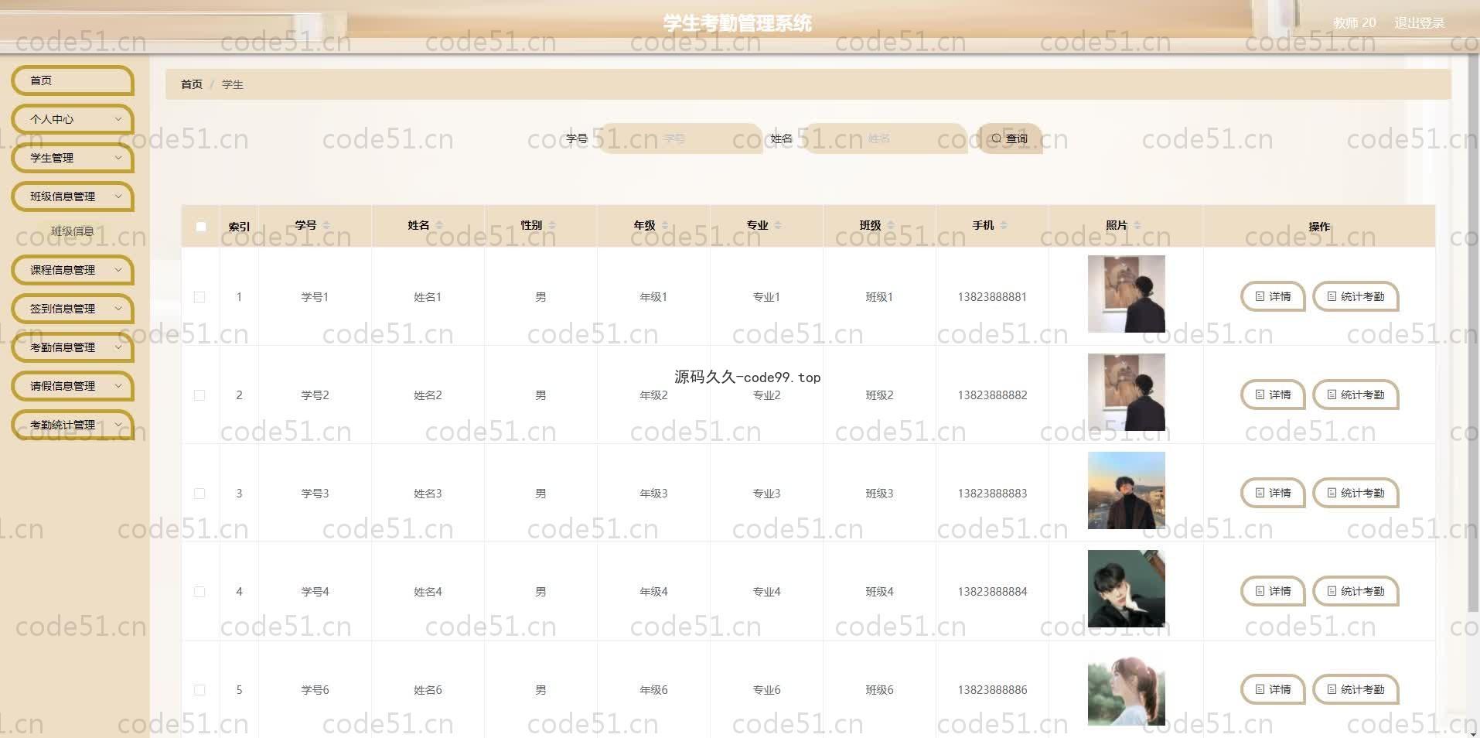The height and width of the screenshot is (738, 1480).
Task: Click cell 年级2
Action: pyautogui.click(x=653, y=395)
